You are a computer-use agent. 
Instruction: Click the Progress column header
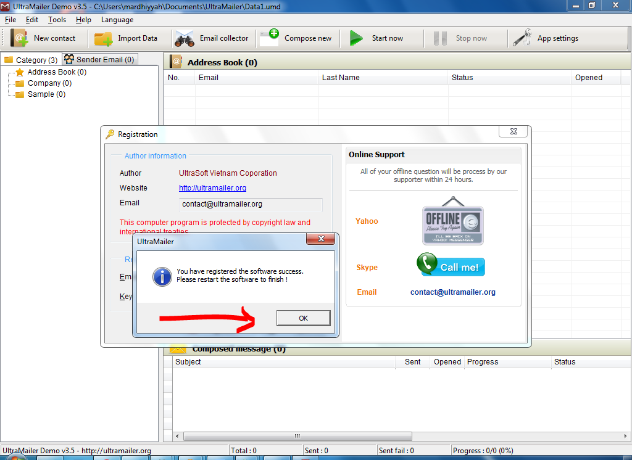507,362
